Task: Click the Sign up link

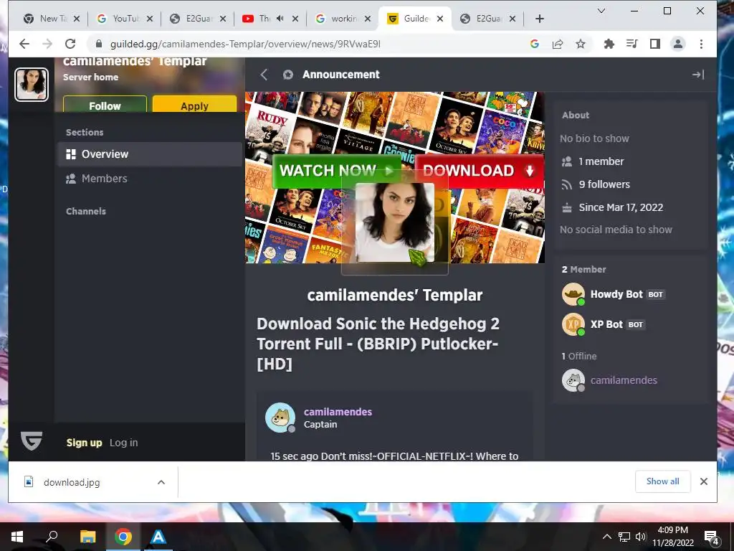Action: pyautogui.click(x=85, y=443)
